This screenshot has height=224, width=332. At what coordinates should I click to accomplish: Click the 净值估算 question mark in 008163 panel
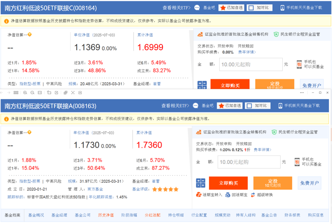coord(30,132)
